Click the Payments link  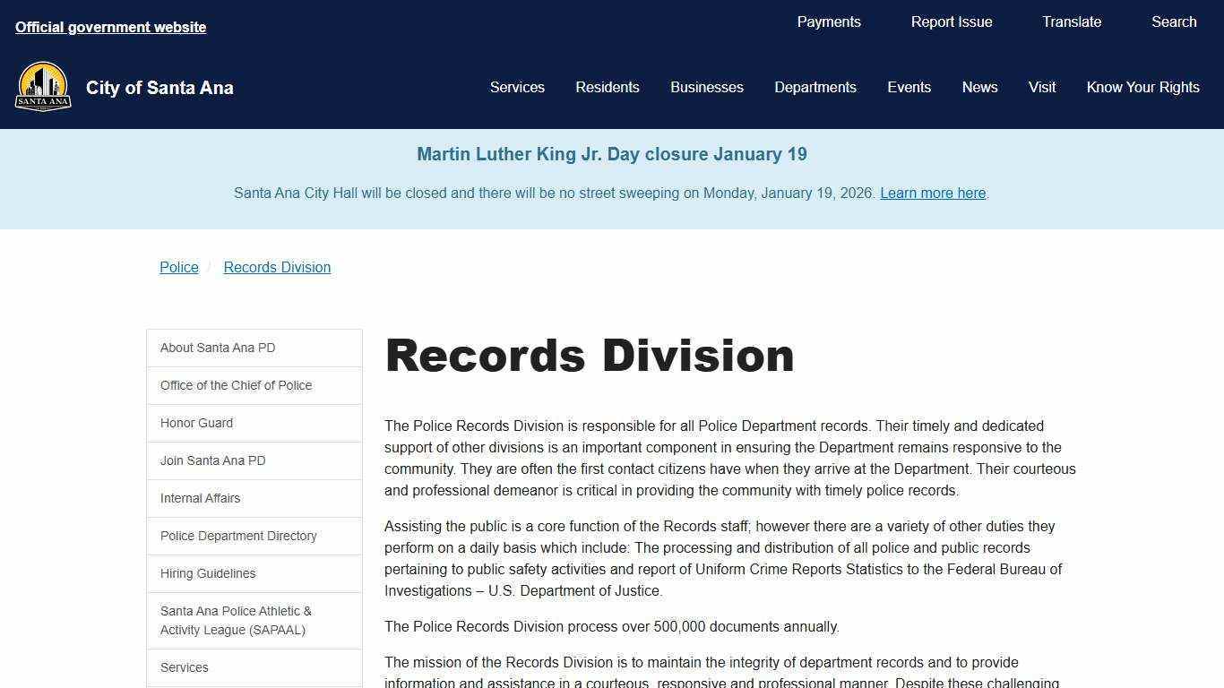[x=828, y=21]
